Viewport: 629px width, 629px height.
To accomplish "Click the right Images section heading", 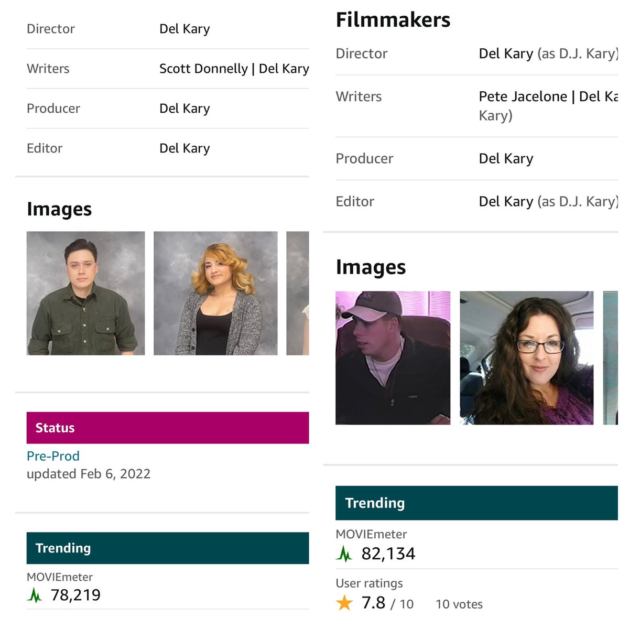I will coord(371,267).
